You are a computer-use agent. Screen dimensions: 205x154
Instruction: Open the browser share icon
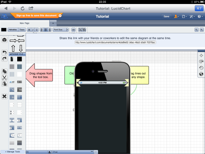click(x=31, y=8)
